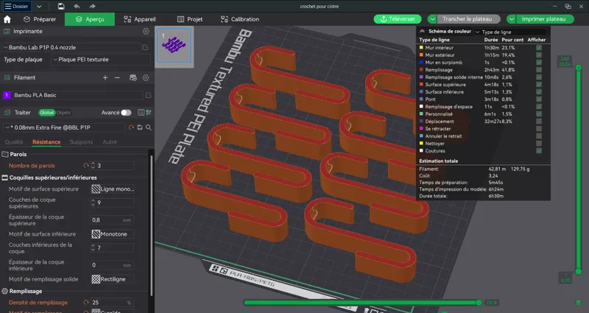Redo the last undone action
The width and height of the screenshot is (589, 313).
pyautogui.click(x=92, y=7)
